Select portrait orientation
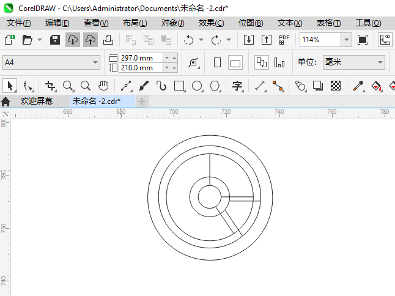The height and width of the screenshot is (296, 395). click(x=217, y=62)
